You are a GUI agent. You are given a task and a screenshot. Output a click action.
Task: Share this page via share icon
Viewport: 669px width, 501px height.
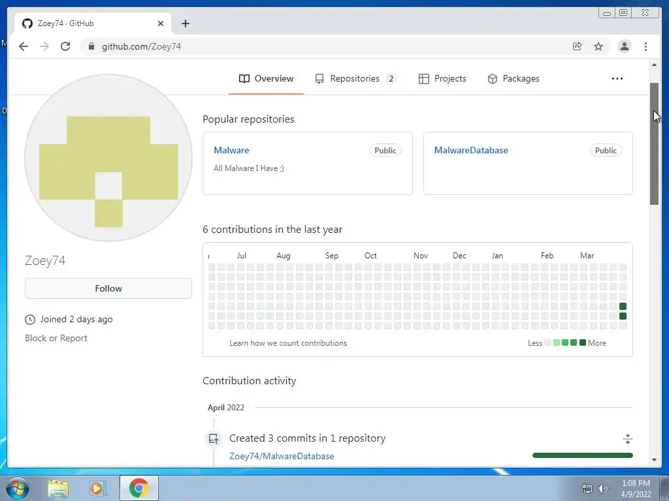[578, 46]
